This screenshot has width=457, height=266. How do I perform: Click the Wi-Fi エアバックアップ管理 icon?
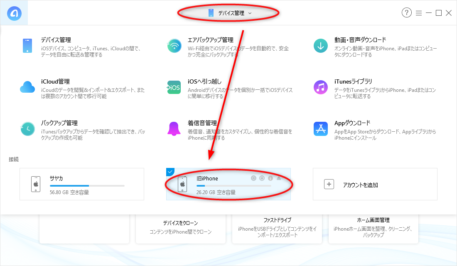point(174,46)
